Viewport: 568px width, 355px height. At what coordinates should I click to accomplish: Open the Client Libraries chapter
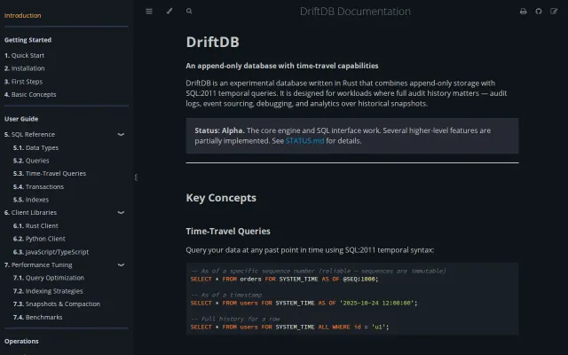click(30, 213)
